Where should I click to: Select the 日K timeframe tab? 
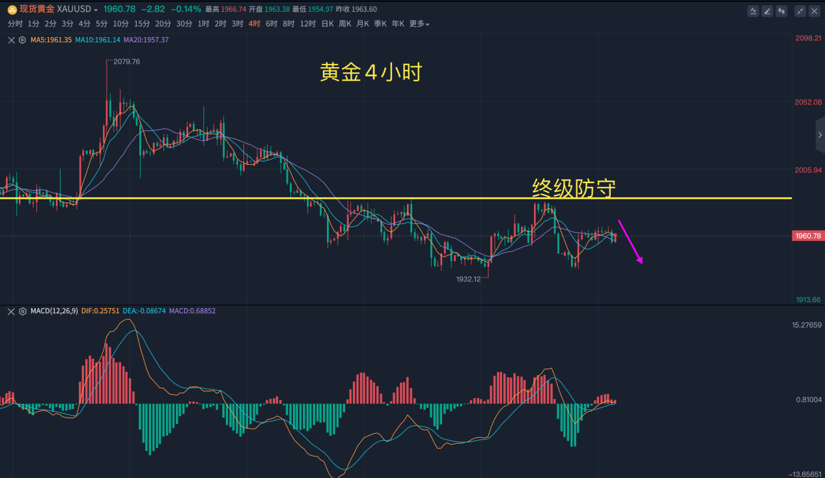pyautogui.click(x=328, y=24)
